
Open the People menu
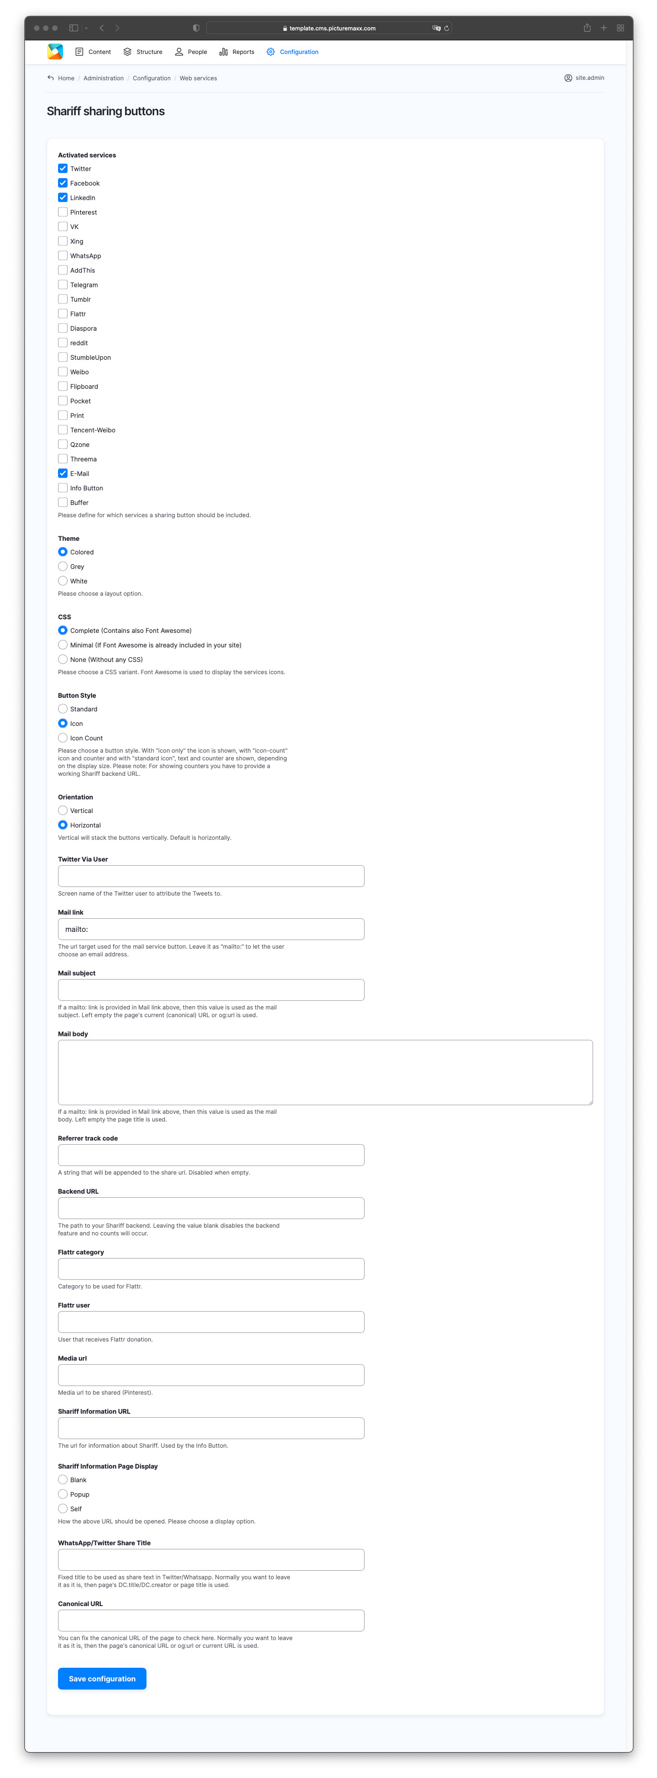click(x=191, y=52)
